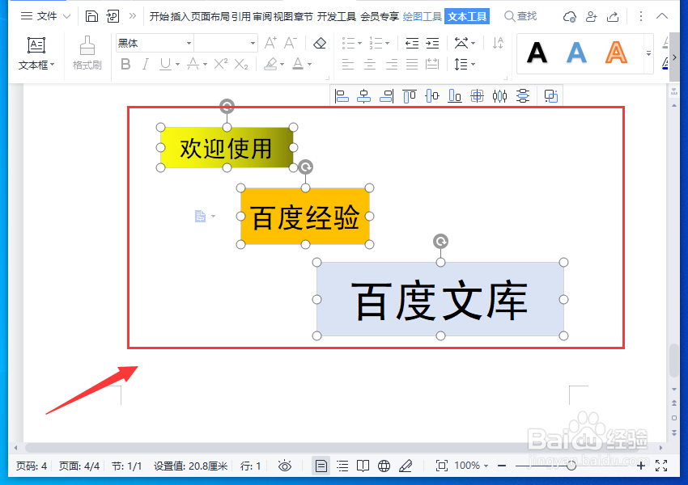Set distributed text alignment

(432, 65)
